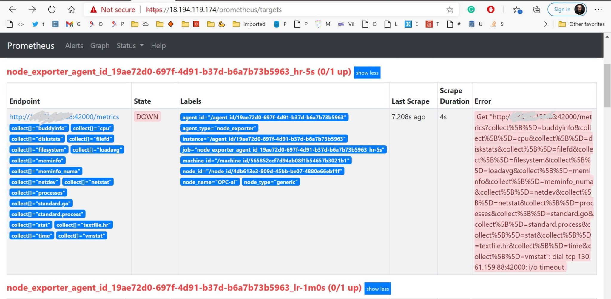611x299 pixels.
Task: Open the bookmark labeled M
Action: [323, 24]
